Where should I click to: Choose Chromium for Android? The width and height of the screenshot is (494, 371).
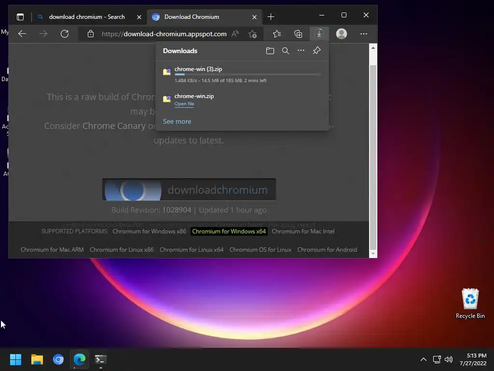point(327,250)
